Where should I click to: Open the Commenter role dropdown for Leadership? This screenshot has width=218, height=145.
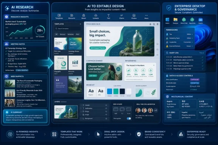(x=188, y=42)
